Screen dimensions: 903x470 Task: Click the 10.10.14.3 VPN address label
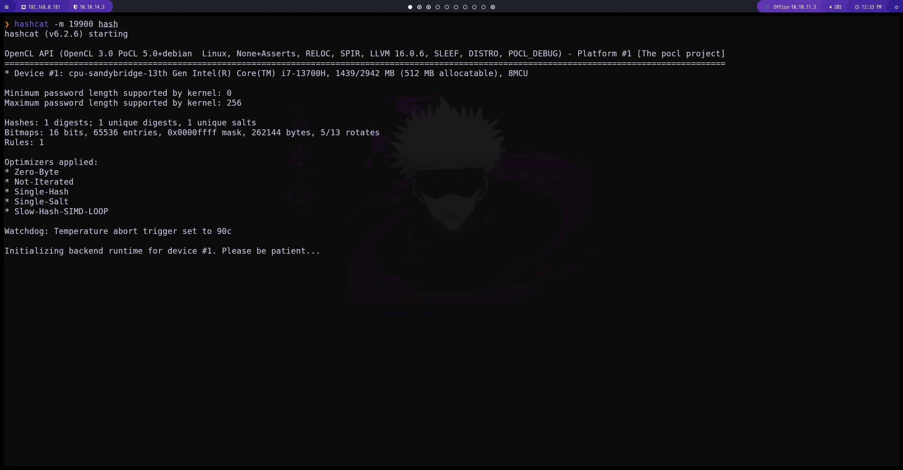point(92,7)
